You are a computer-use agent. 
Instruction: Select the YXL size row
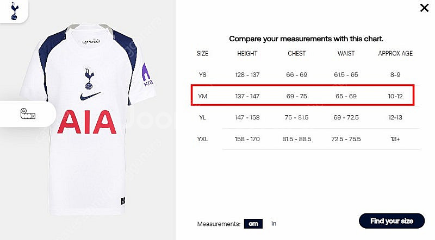pos(306,139)
